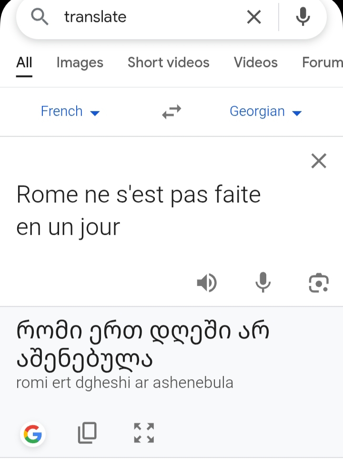Copy the Georgian translation
Image resolution: width=343 pixels, height=465 pixels.
pyautogui.click(x=87, y=433)
